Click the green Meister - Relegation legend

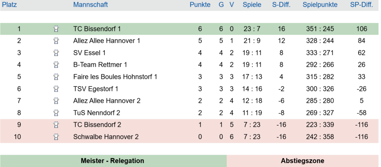pyautogui.click(x=112, y=161)
